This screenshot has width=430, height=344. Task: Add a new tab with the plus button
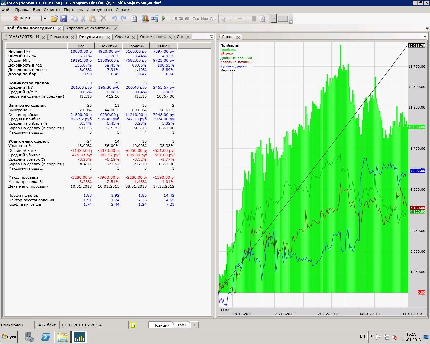(194, 325)
